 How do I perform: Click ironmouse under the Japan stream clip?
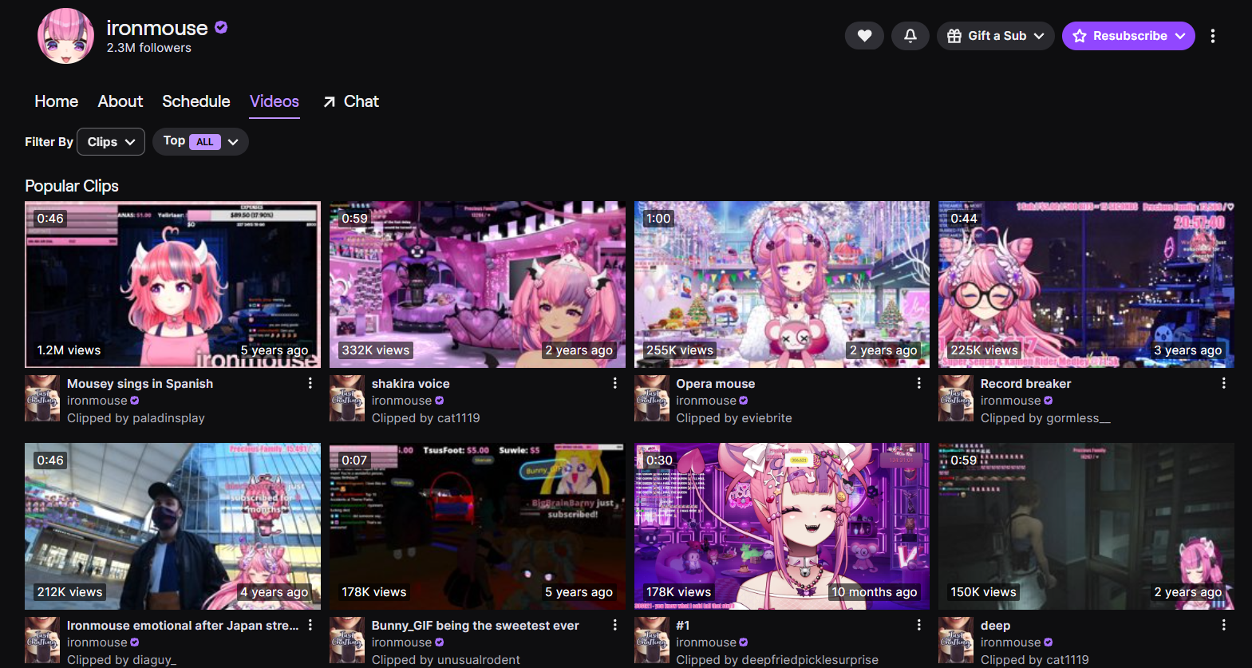[x=97, y=642]
